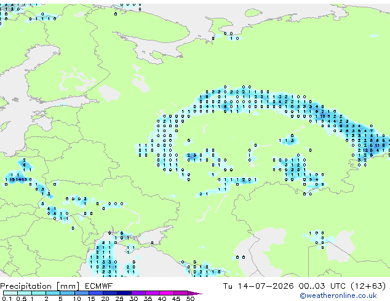Select the 35 to 40 mm legend swatch
390x301 pixels.
tap(153, 293)
